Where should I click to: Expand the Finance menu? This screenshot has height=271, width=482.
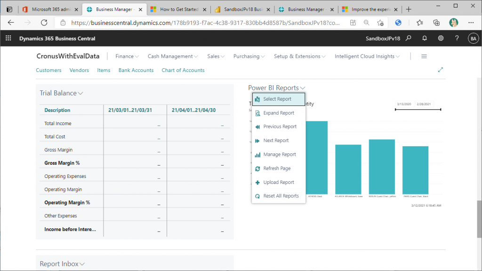127,56
